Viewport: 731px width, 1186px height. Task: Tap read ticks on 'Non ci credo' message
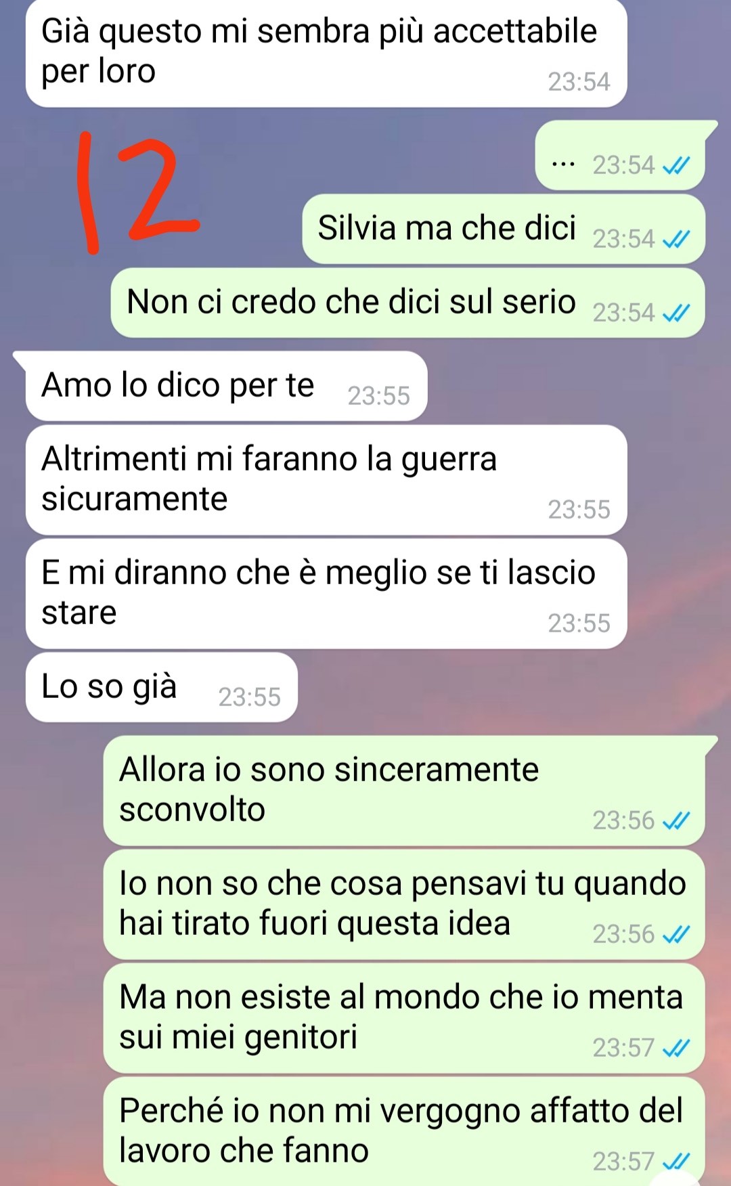(x=676, y=313)
